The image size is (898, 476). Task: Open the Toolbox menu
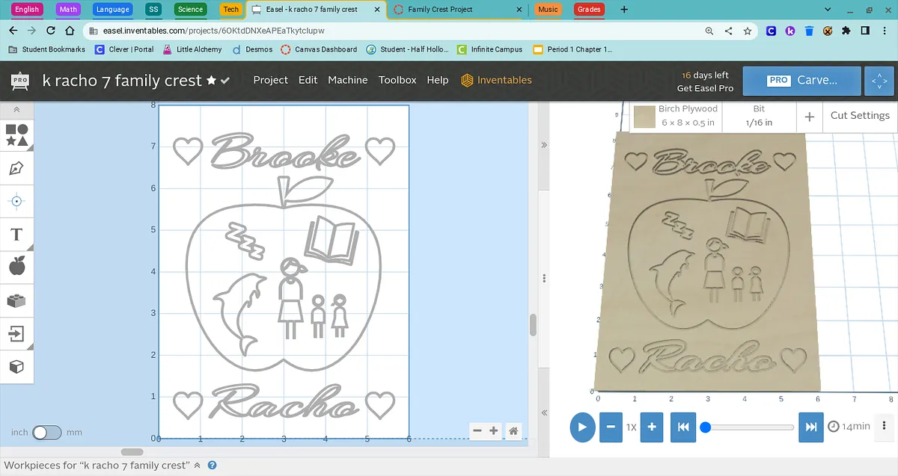point(397,80)
